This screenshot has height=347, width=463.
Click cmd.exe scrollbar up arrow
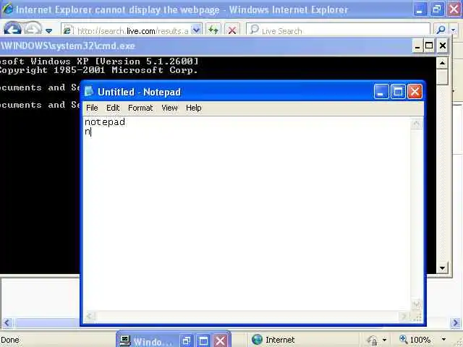[x=442, y=63]
